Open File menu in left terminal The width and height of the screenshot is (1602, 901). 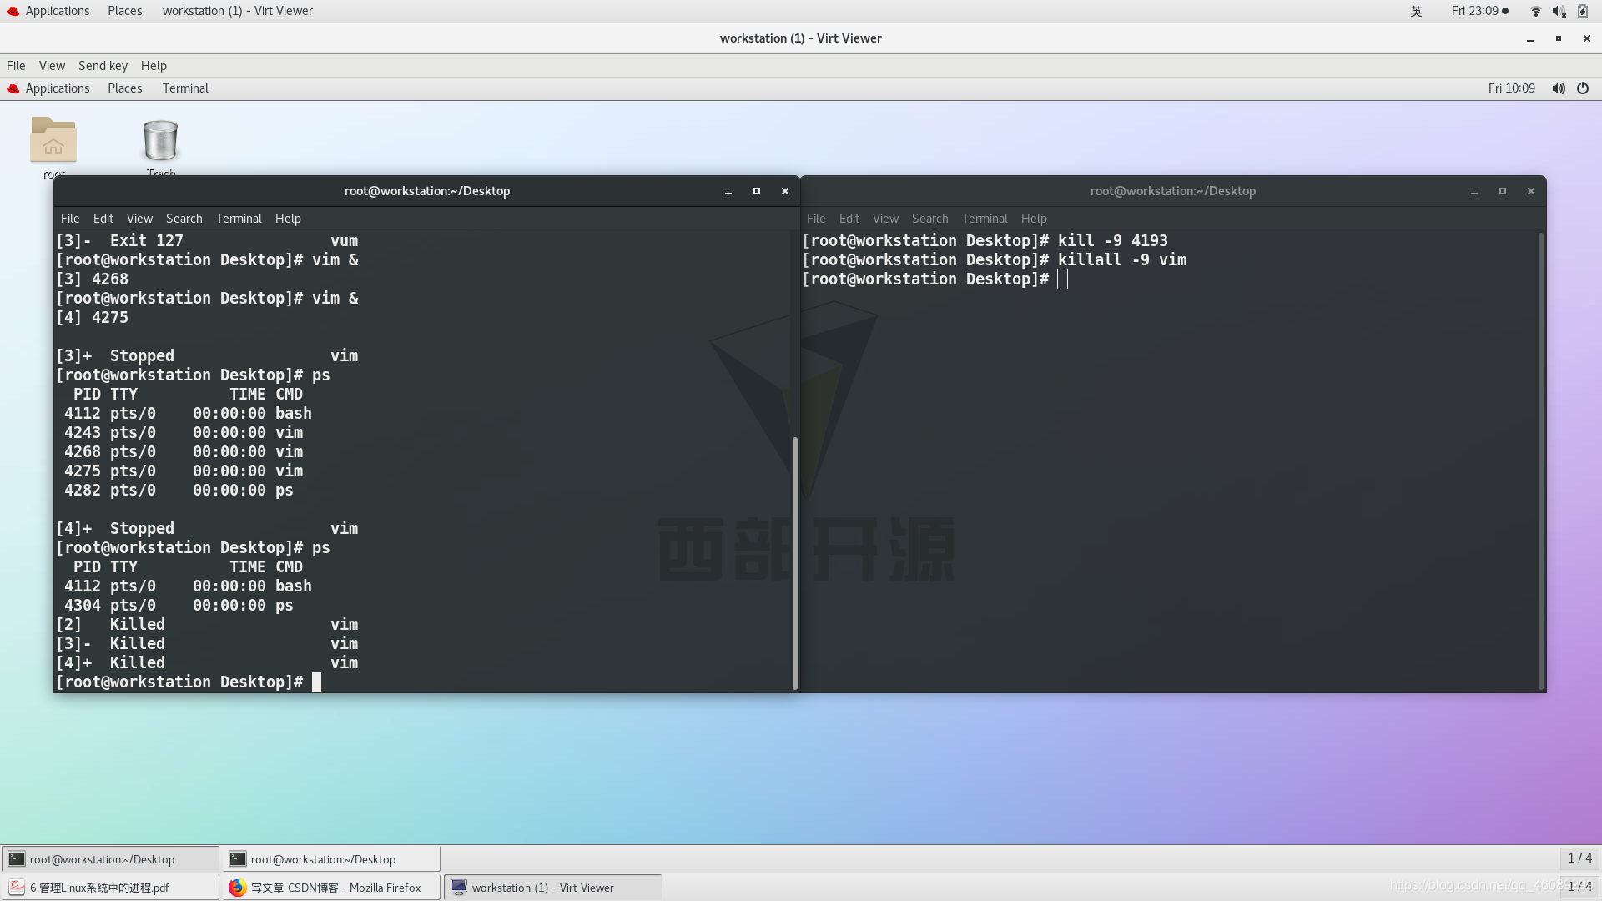[70, 219]
